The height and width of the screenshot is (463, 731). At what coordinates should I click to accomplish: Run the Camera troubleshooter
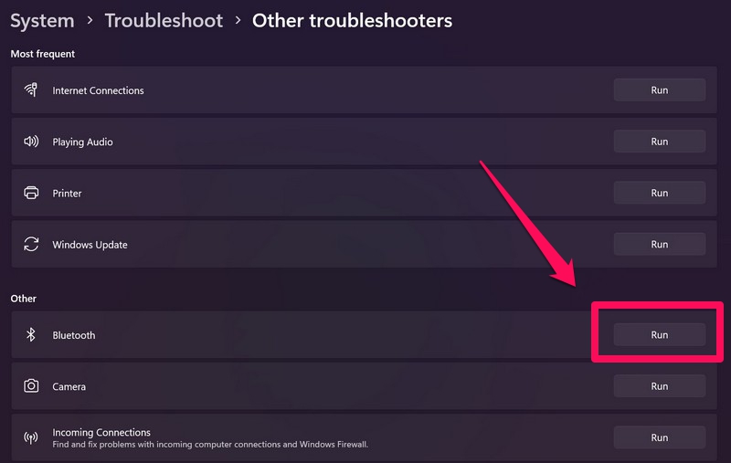659,386
